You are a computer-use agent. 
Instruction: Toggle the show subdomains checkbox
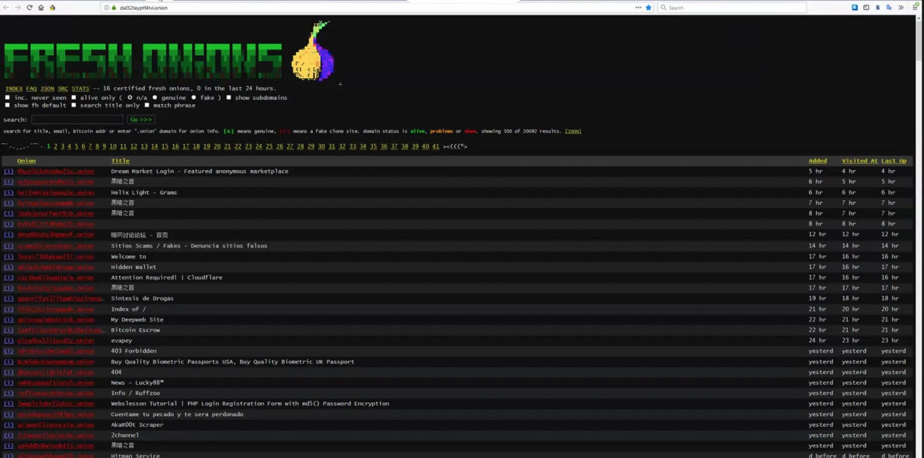(x=228, y=97)
